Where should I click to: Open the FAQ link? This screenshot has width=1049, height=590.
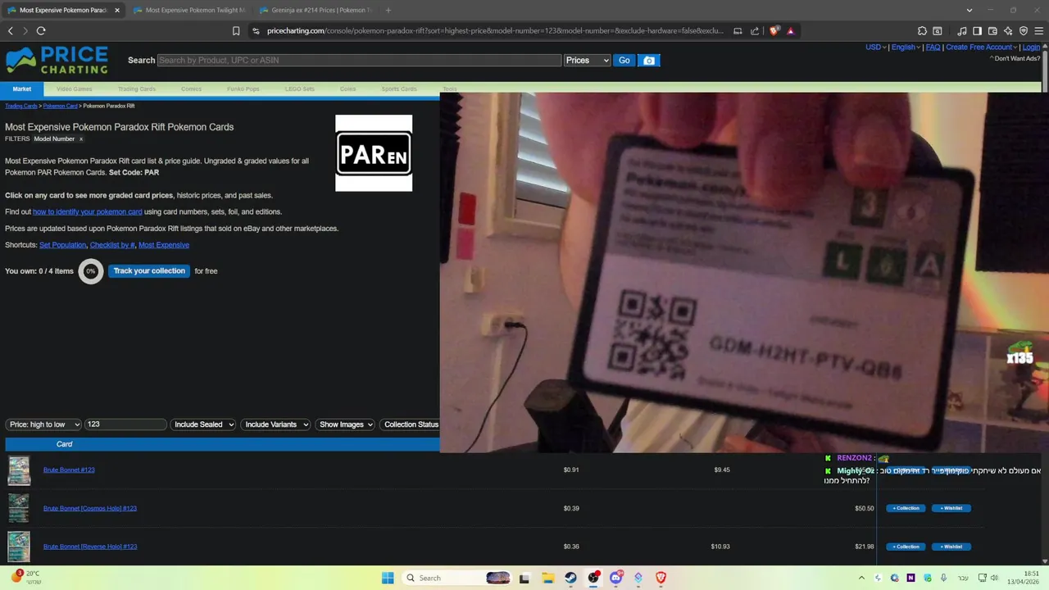tap(933, 48)
